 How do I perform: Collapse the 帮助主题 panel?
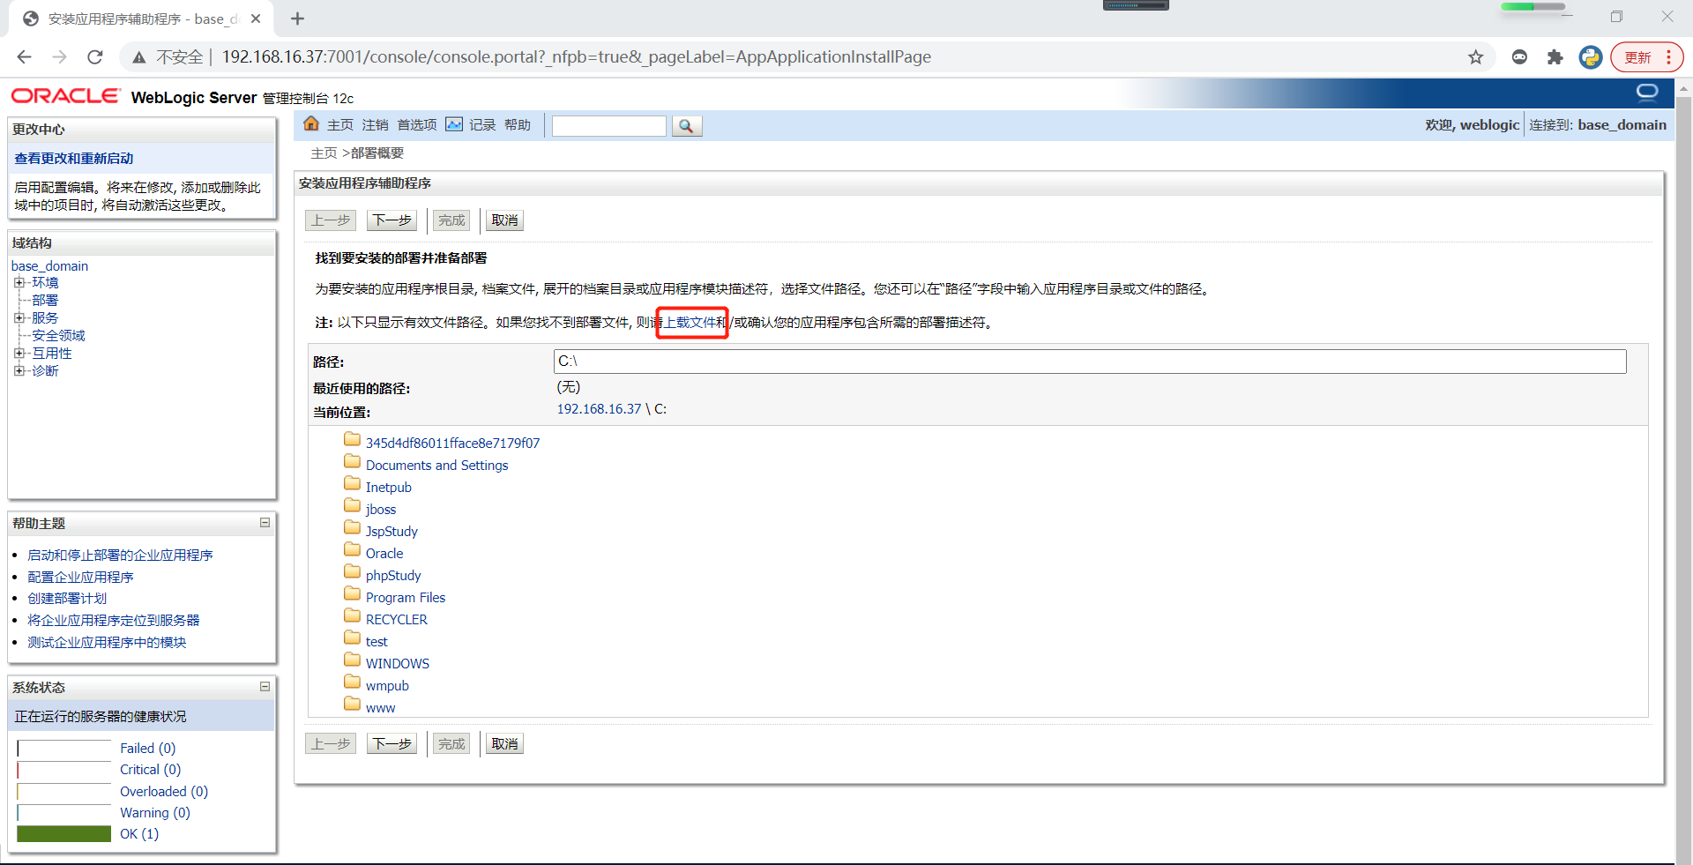265,523
